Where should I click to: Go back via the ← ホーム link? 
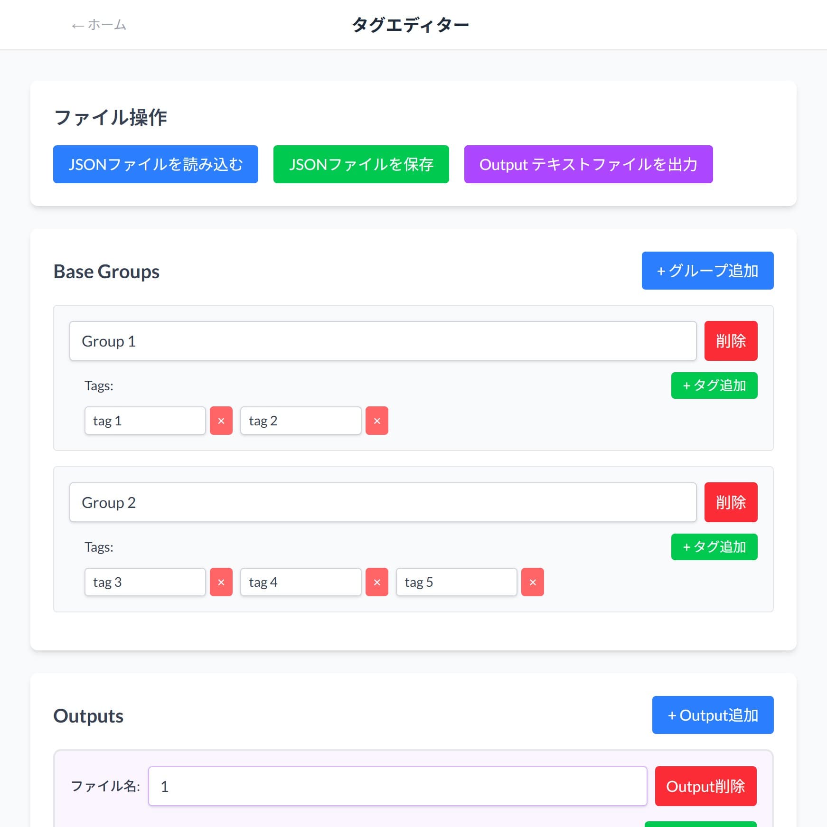click(99, 25)
